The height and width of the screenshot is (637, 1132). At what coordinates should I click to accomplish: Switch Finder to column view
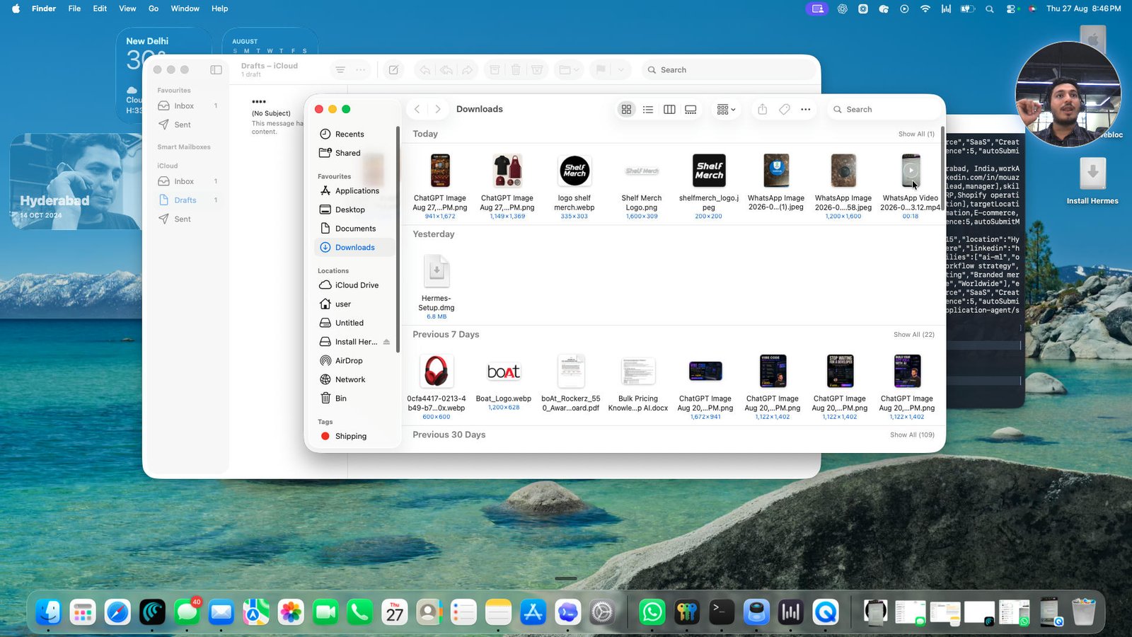[669, 109]
